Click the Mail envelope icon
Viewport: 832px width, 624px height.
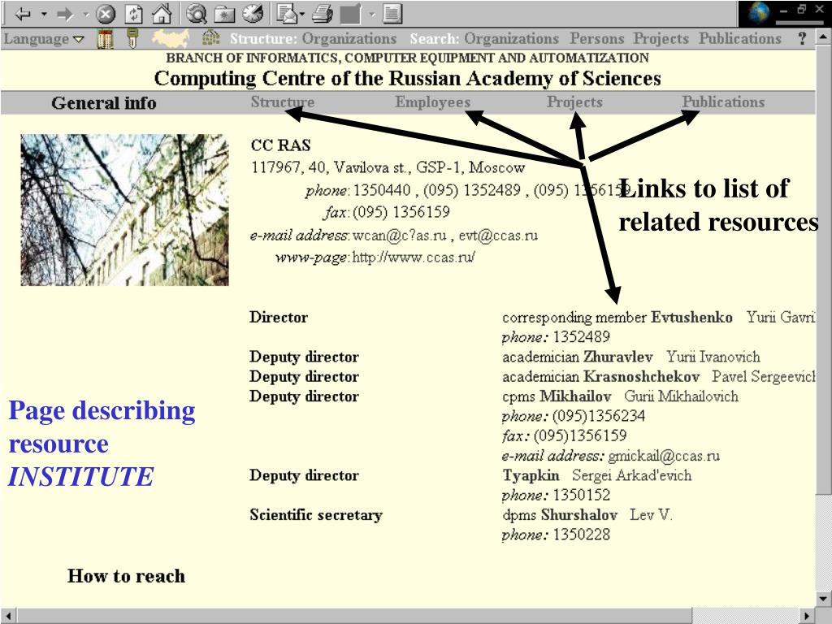tap(287, 14)
